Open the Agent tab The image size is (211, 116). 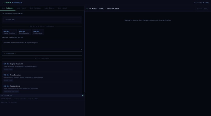(22, 8)
